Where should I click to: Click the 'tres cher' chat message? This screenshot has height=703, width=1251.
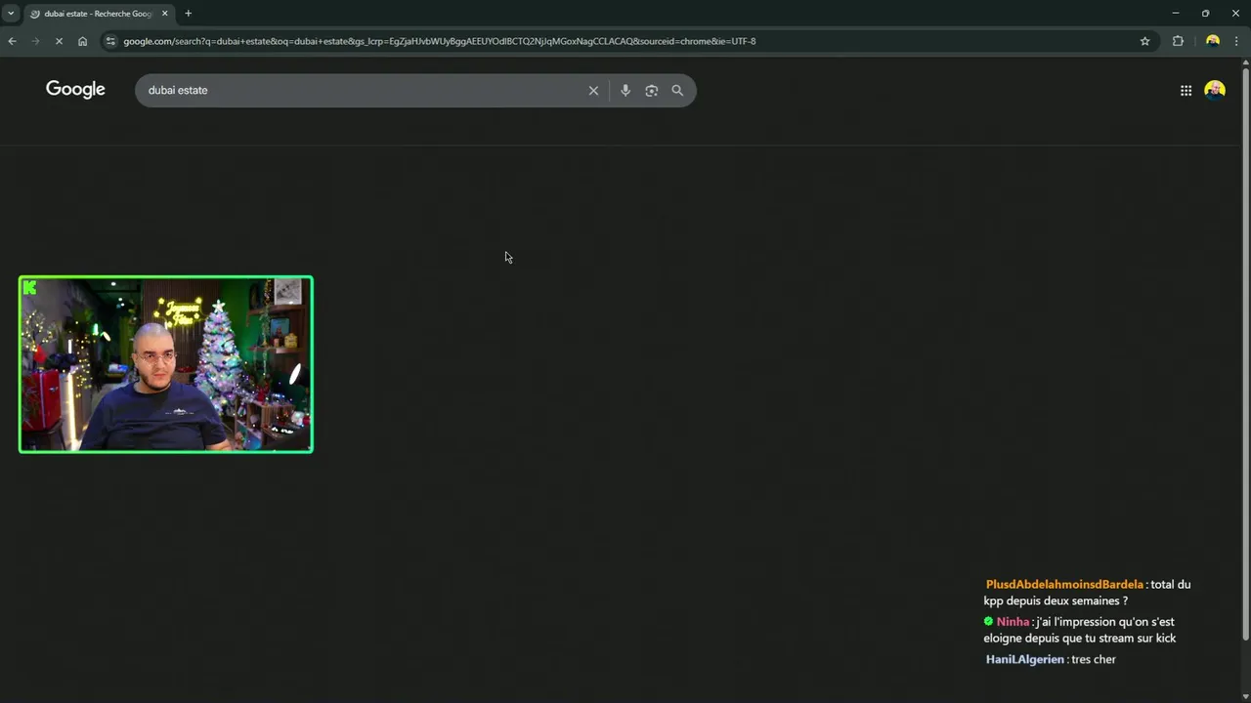[x=1094, y=659]
